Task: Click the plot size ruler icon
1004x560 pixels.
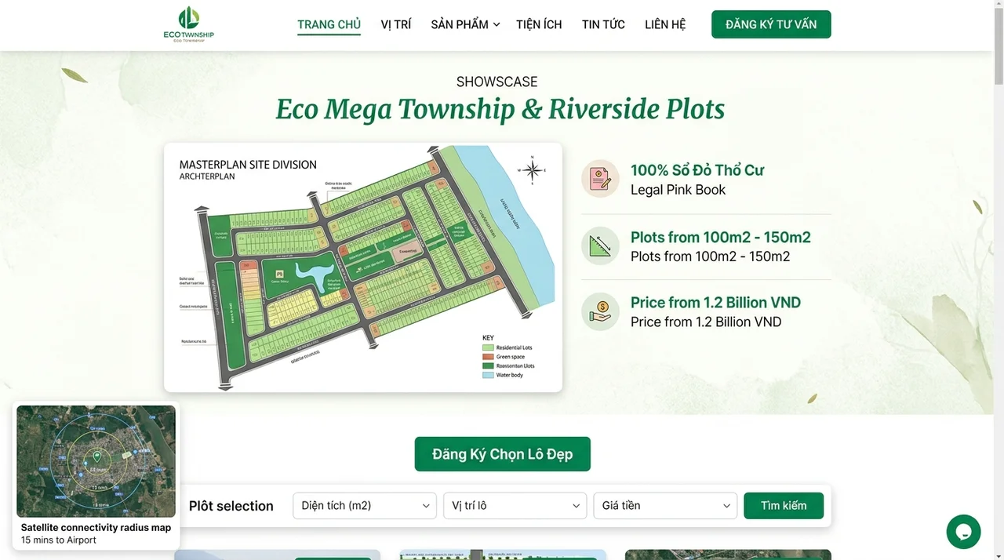Action: [x=600, y=245]
